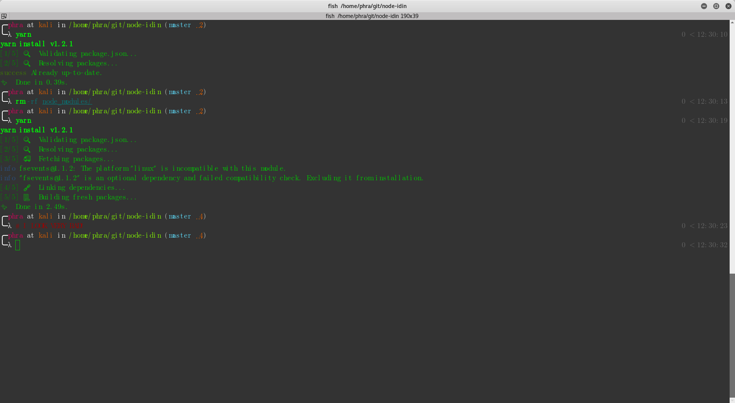Click 'fsevents@1.1.2:' on the first info line
The width and height of the screenshot is (735, 403).
(x=47, y=168)
